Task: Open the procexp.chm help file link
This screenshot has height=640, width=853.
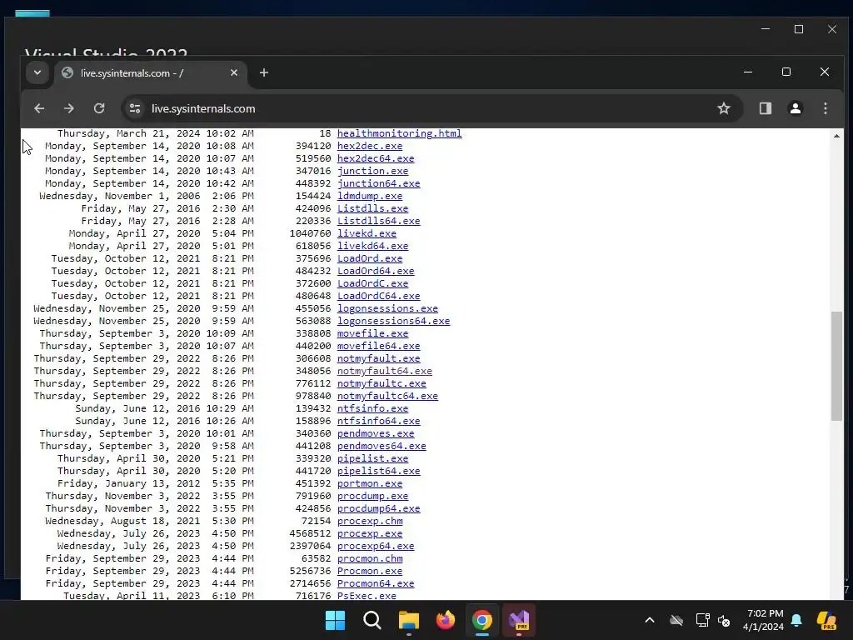Action: point(370,522)
